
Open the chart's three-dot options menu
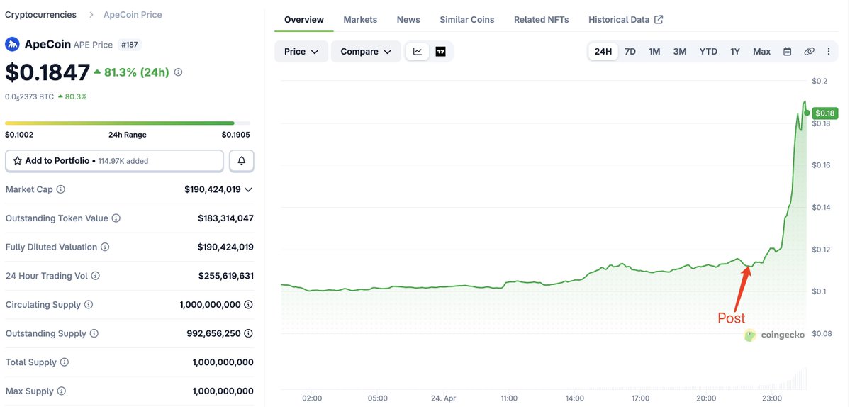pos(829,52)
